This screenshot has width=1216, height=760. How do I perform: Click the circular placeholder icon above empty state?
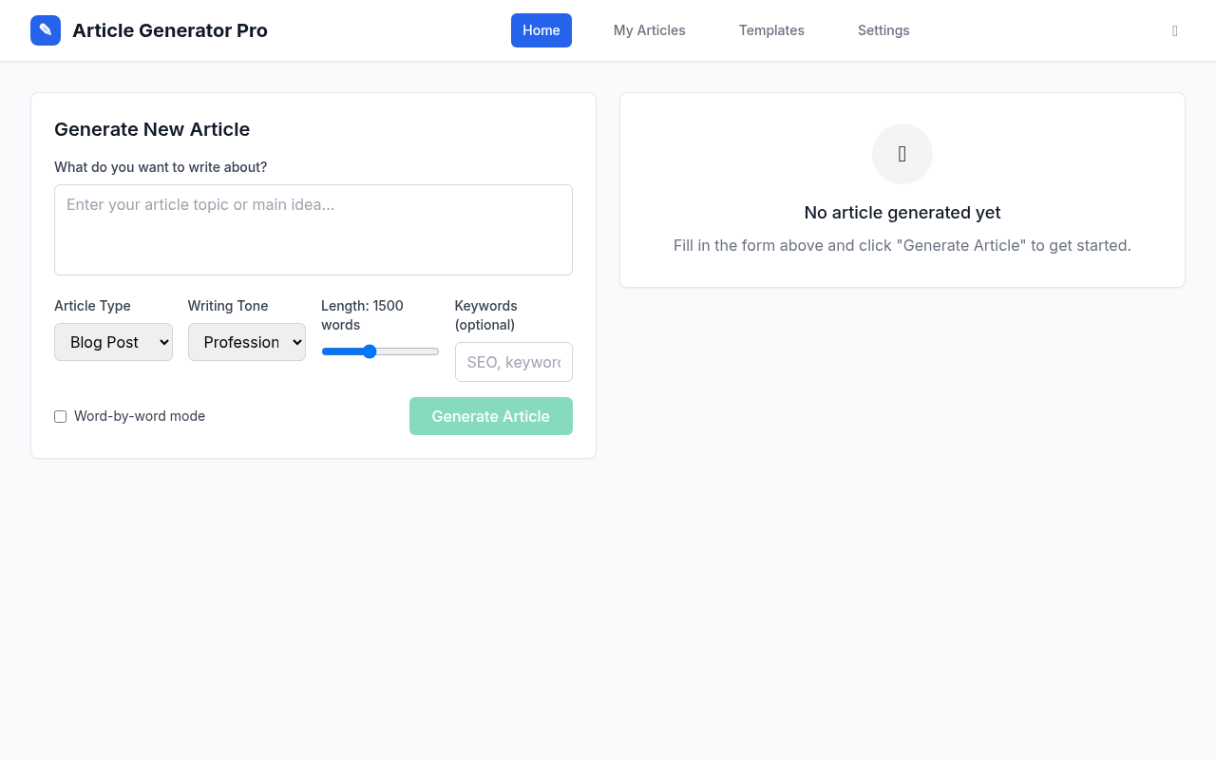pyautogui.click(x=902, y=153)
